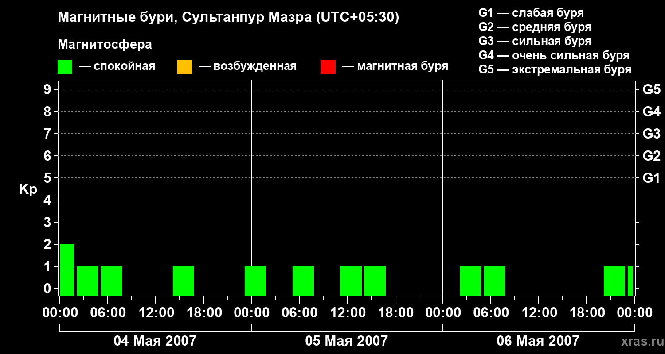Click the narrow final bar ending 06 May
Screen dimensions: 665x354
[x=630, y=281]
